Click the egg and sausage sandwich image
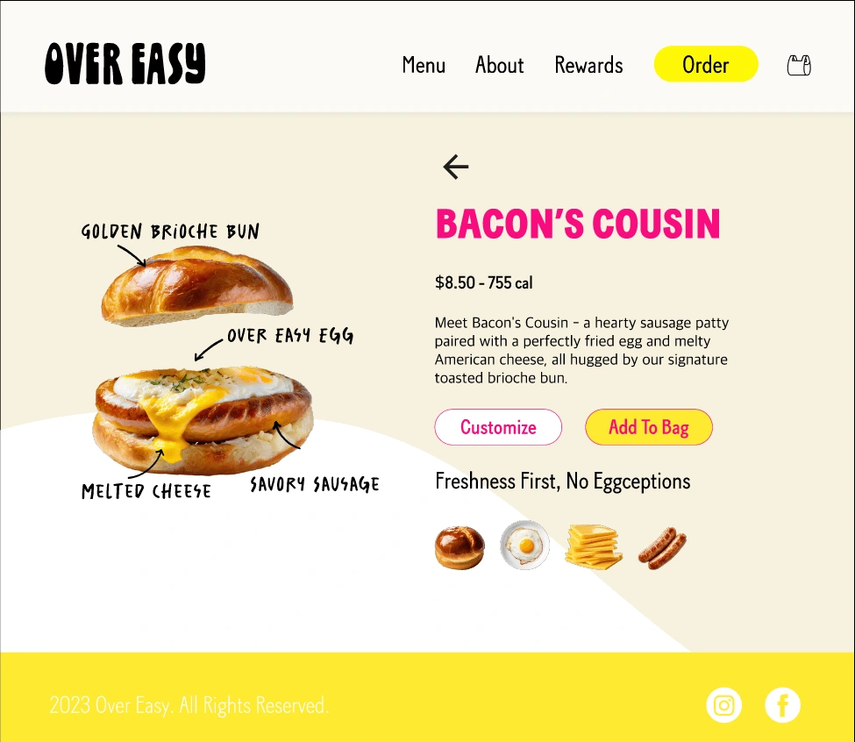The width and height of the screenshot is (855, 742). coord(203,420)
